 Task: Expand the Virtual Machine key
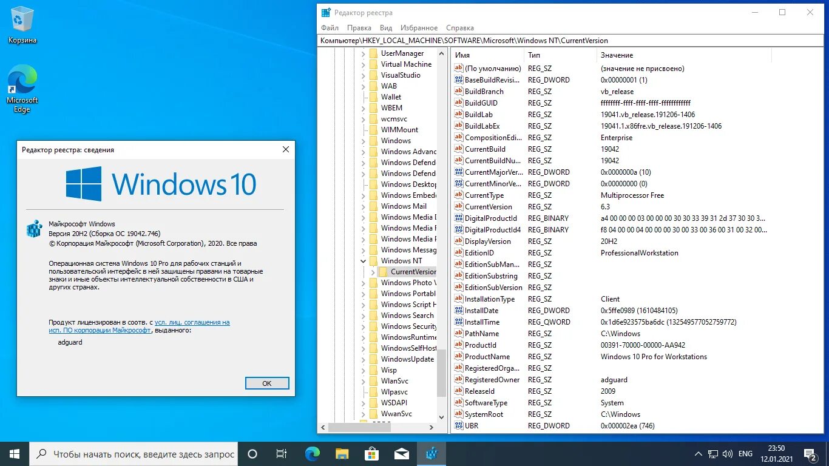tap(364, 64)
